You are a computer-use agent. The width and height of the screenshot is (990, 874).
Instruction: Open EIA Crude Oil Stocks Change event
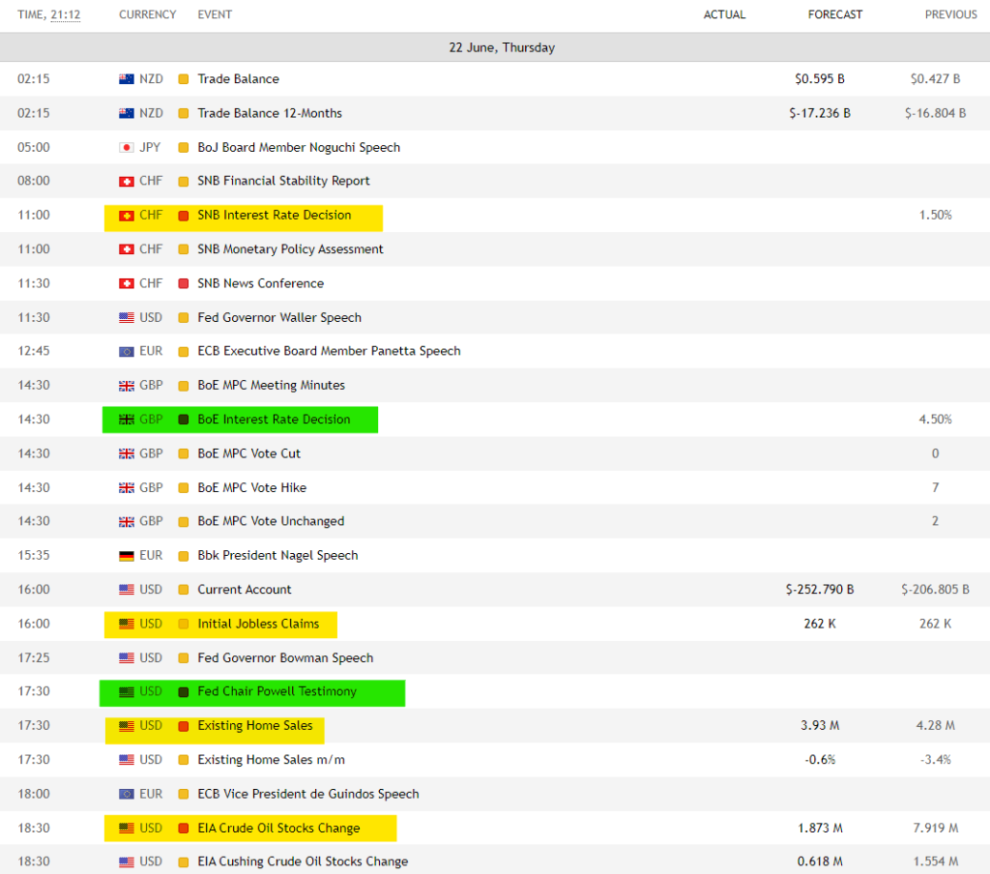click(x=278, y=828)
